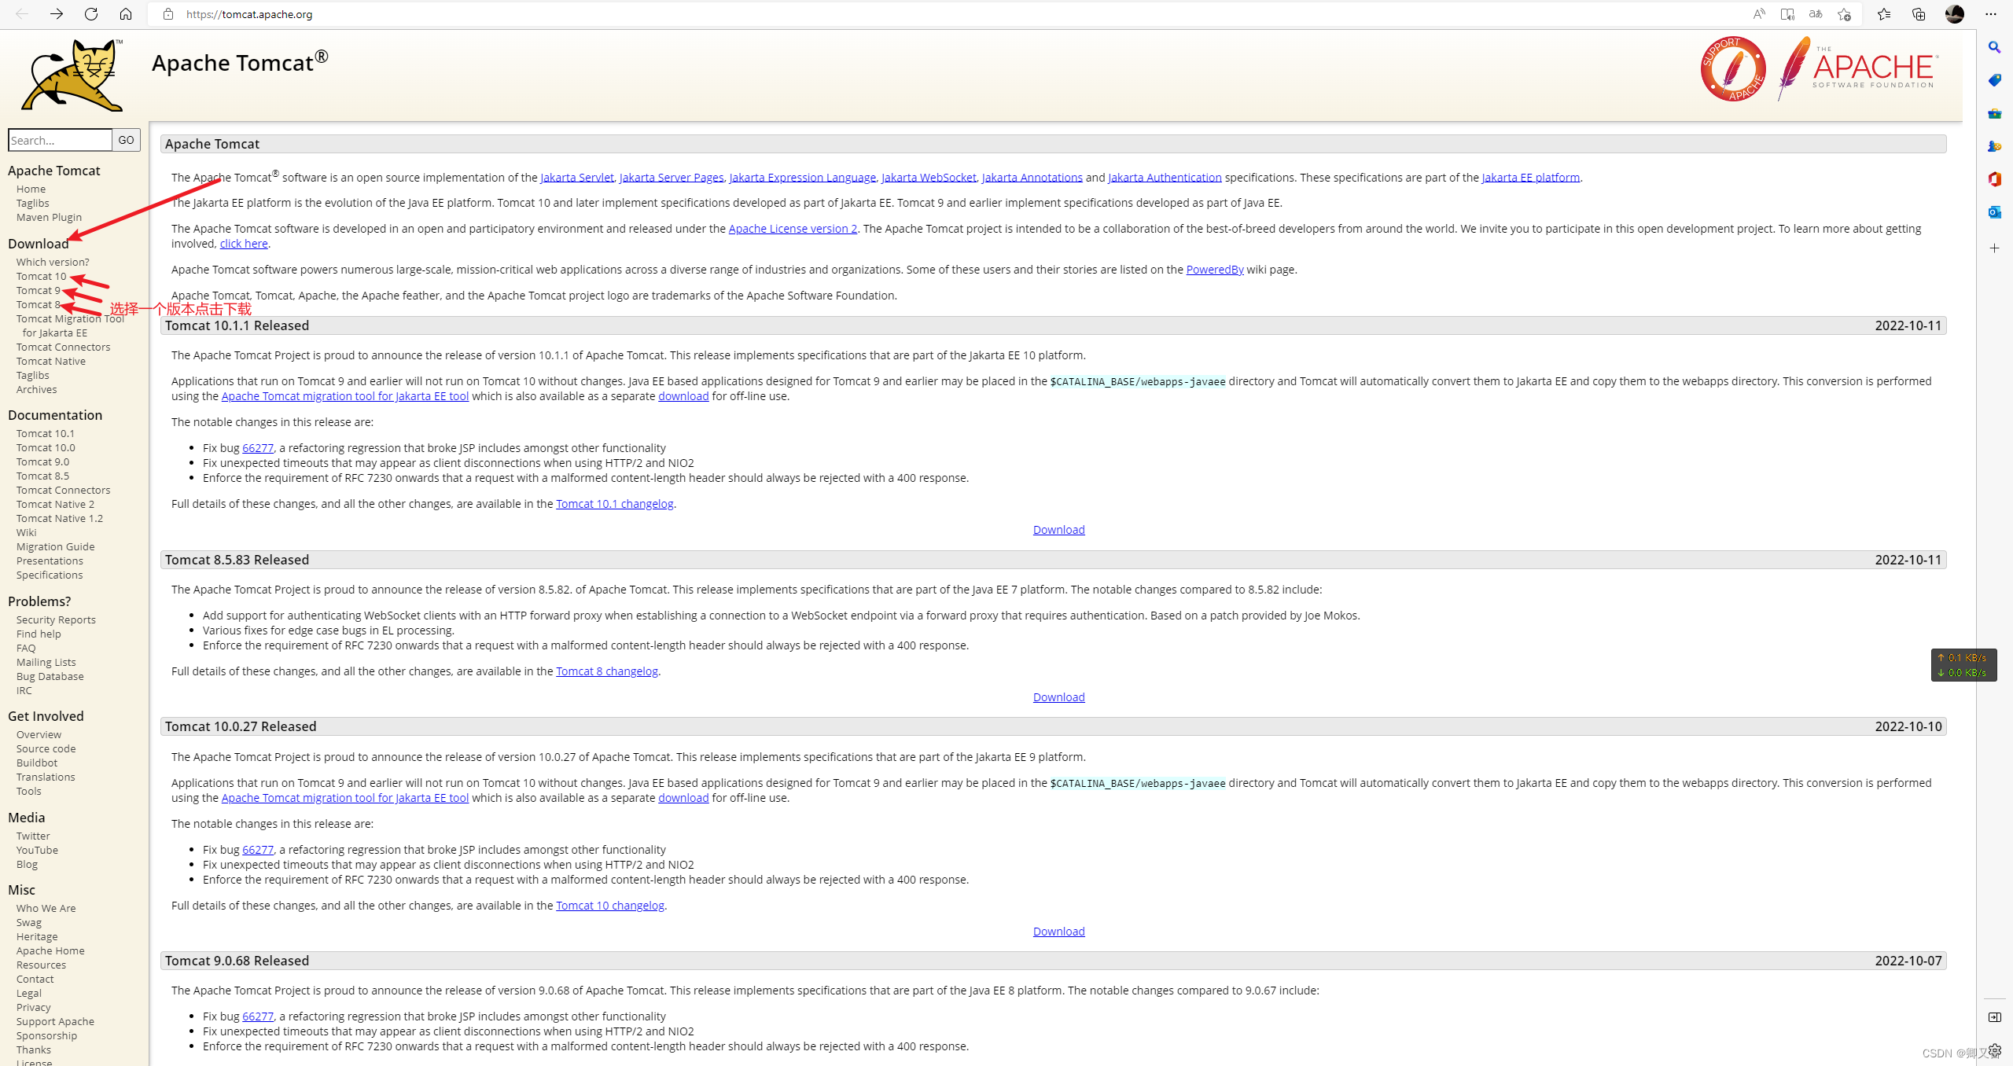Select Tomcat 9 under Download
The height and width of the screenshot is (1066, 2013).
pos(38,291)
